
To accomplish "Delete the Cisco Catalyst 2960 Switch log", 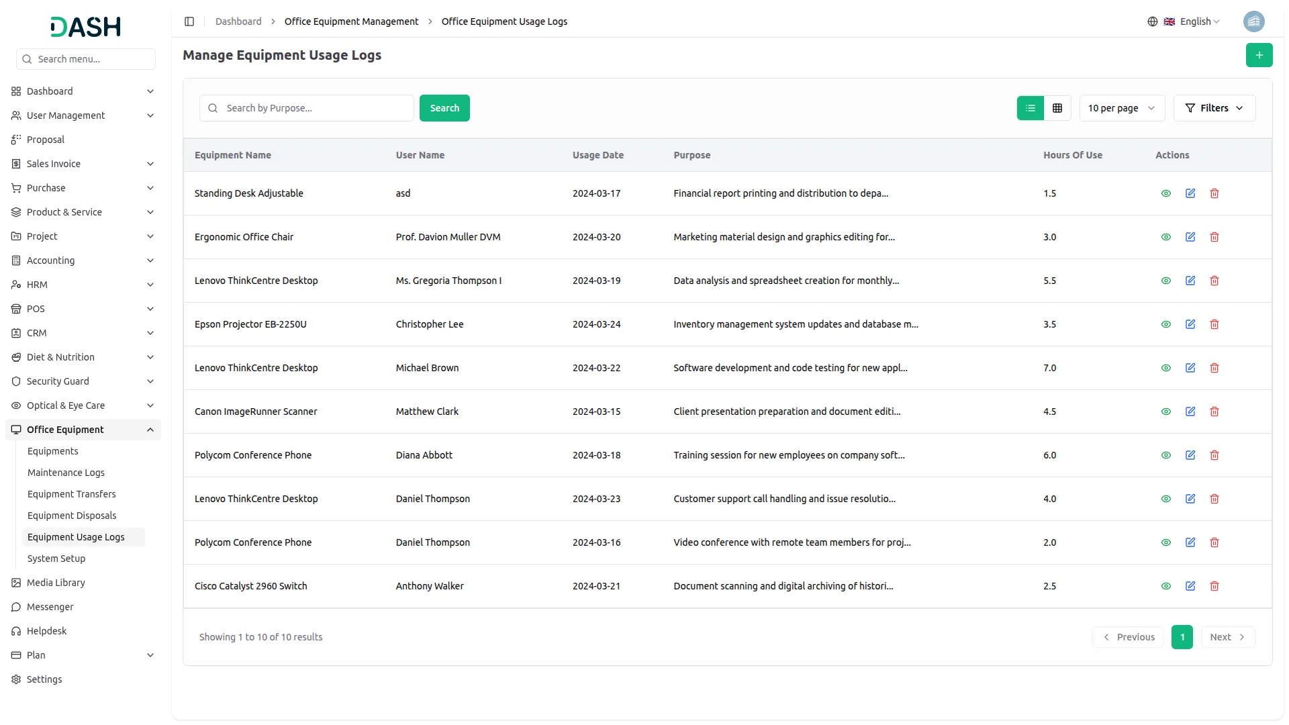I will coord(1214,586).
